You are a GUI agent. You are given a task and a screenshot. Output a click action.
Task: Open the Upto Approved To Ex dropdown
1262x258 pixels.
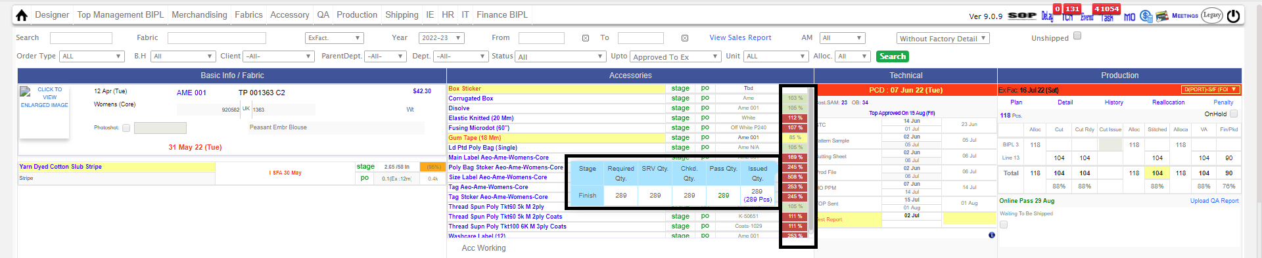pos(676,57)
